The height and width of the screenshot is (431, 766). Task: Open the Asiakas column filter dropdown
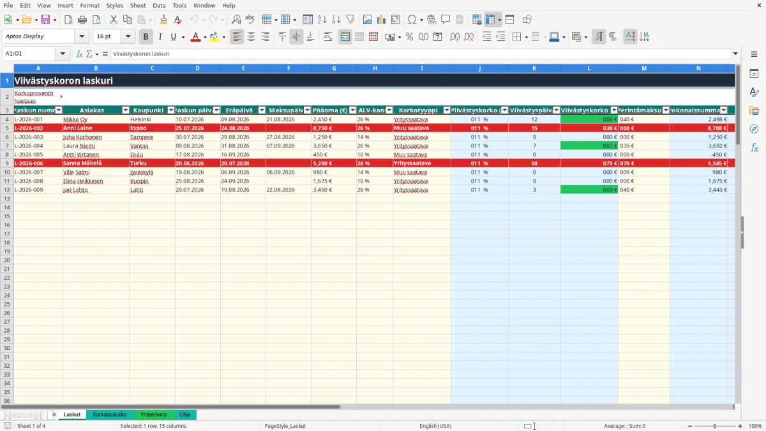[x=126, y=110]
